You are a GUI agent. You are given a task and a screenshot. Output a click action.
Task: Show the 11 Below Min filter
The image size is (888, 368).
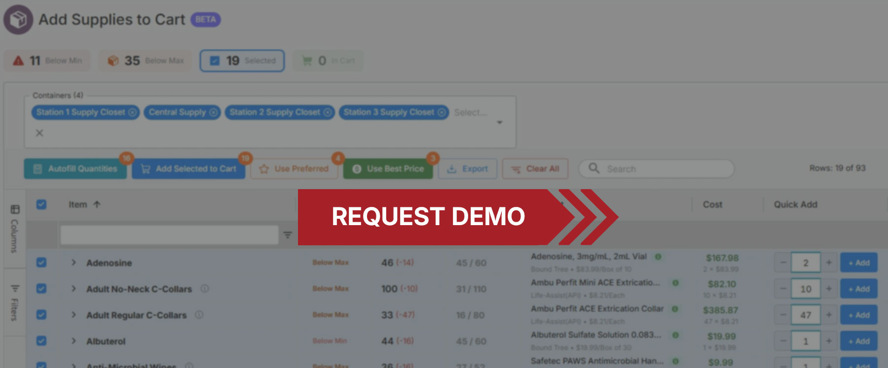tap(47, 61)
